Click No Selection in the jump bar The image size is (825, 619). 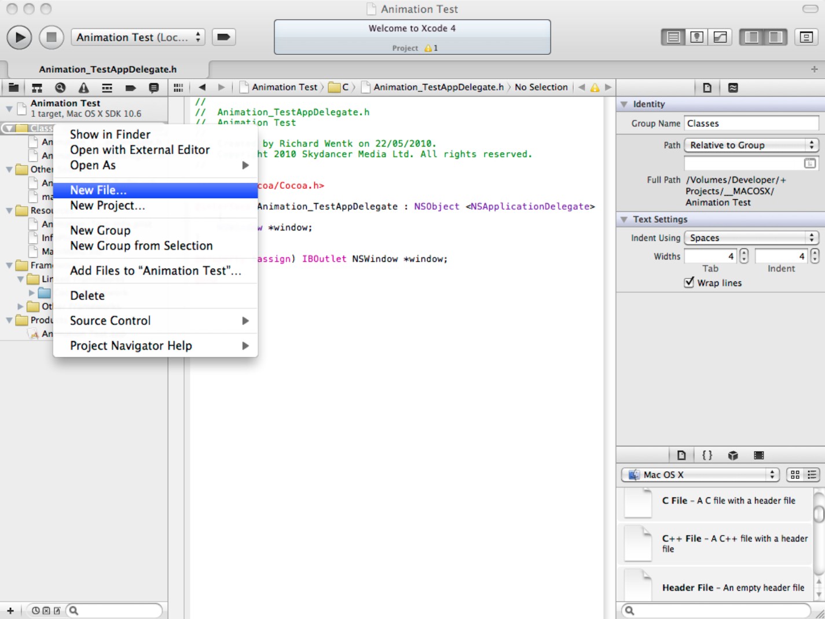click(x=541, y=87)
